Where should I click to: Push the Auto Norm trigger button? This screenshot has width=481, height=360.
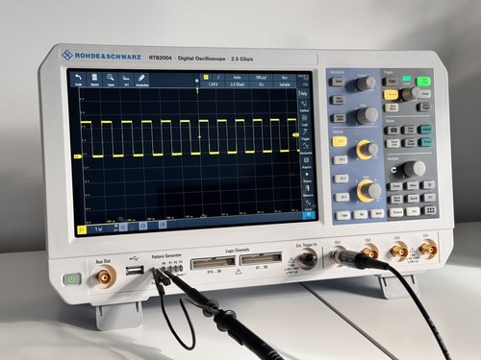[x=392, y=107]
